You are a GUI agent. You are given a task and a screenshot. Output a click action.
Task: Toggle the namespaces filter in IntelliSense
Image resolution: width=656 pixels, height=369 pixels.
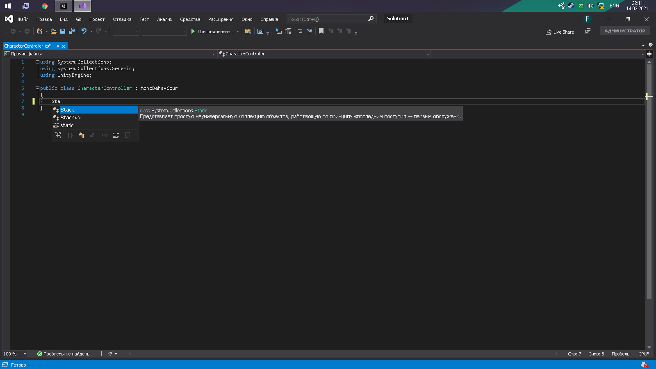pyautogui.click(x=70, y=135)
